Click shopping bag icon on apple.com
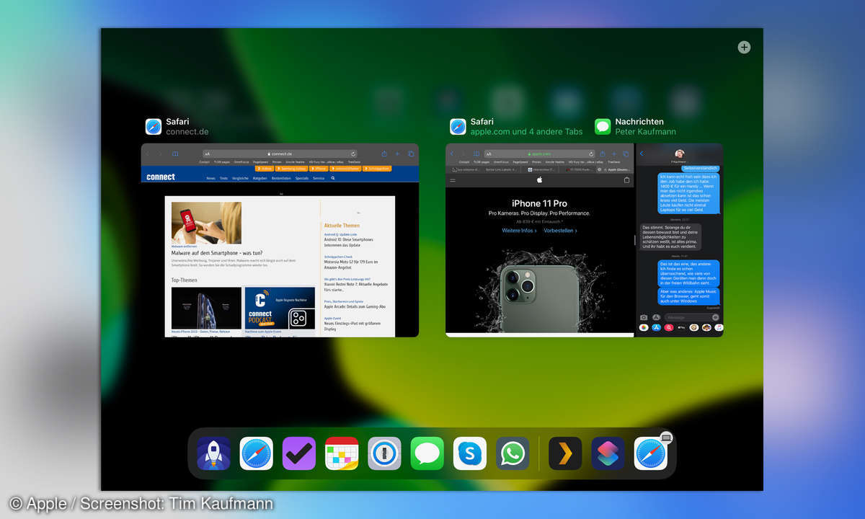This screenshot has height=519, width=865. point(626,179)
